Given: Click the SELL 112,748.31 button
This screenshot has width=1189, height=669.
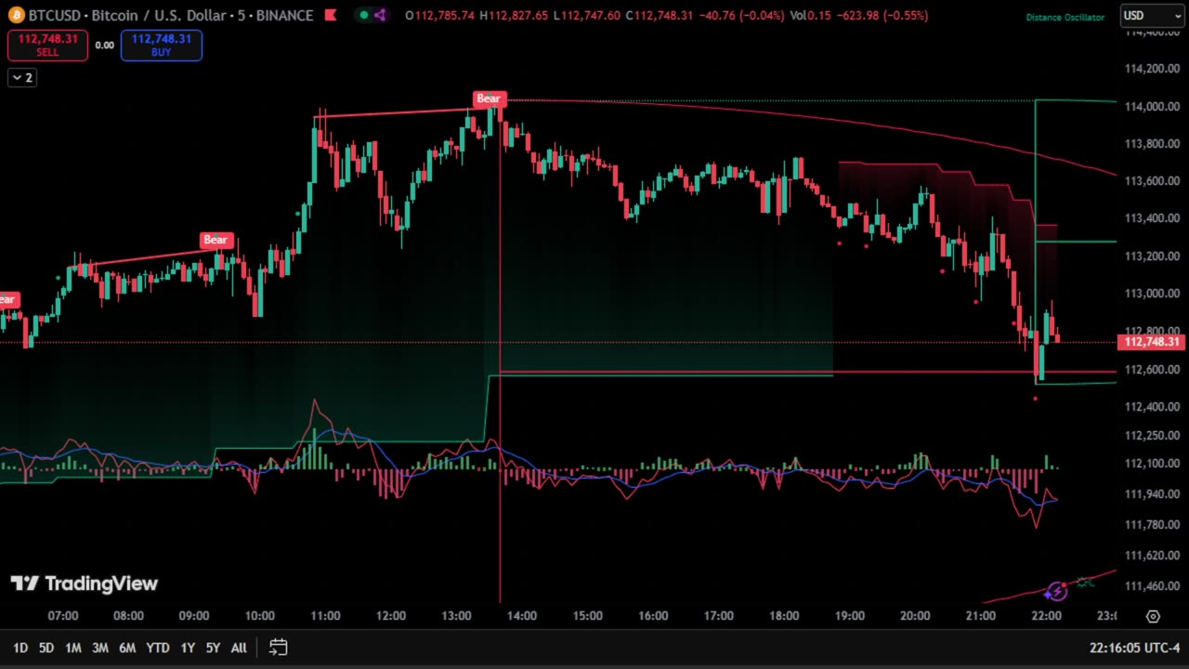Looking at the screenshot, I should pyautogui.click(x=47, y=45).
